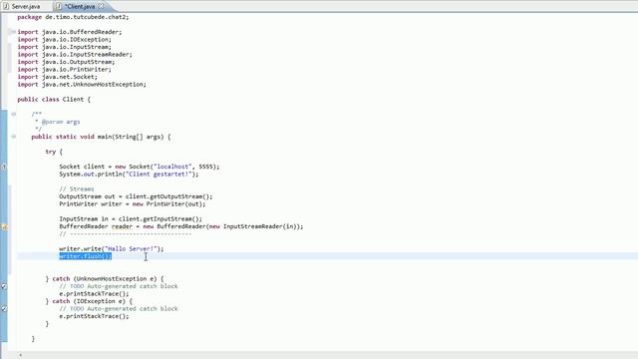Click the TODO task marker at IOException catch
The width and height of the screenshot is (638, 359).
(4, 309)
